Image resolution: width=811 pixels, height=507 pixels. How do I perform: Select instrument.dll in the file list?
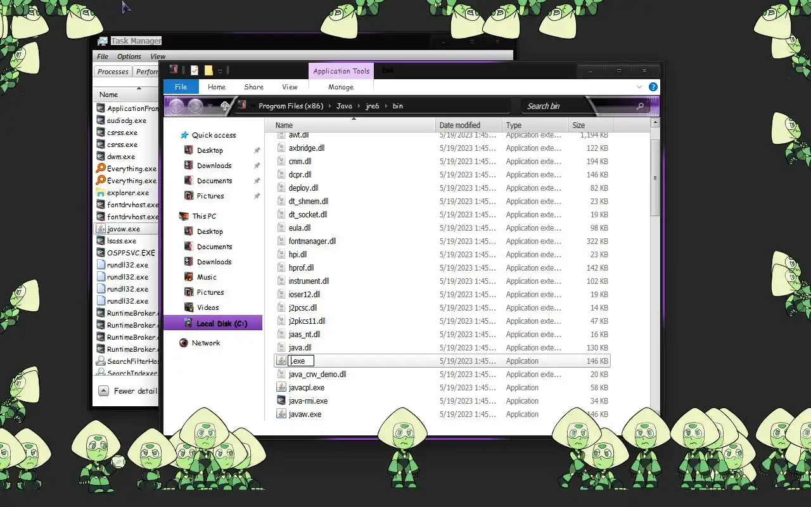coord(309,281)
